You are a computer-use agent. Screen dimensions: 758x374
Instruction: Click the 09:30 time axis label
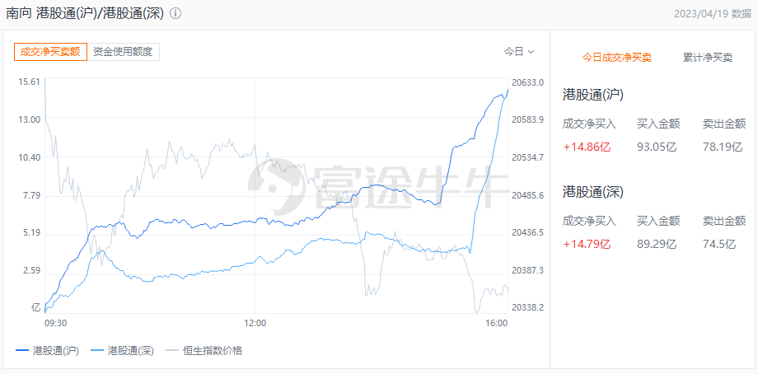(55, 324)
